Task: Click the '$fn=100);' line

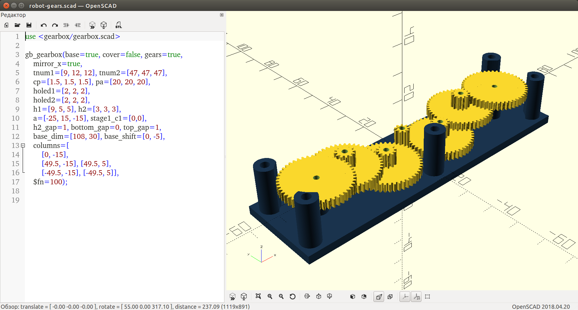Action: [50, 182]
